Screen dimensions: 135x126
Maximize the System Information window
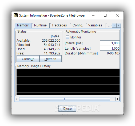pyautogui.click(x=105, y=15)
